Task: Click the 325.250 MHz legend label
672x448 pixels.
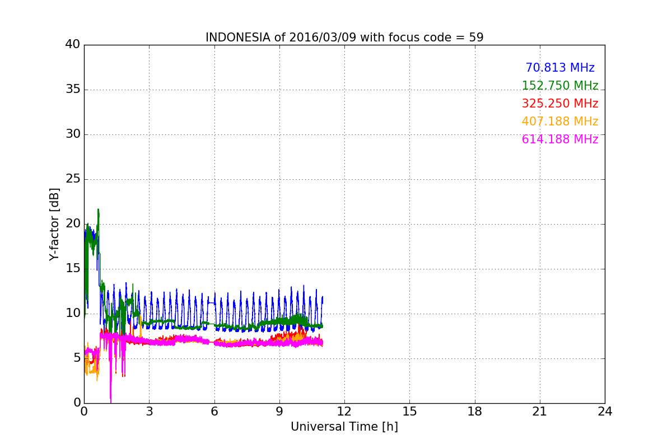Action: [560, 104]
